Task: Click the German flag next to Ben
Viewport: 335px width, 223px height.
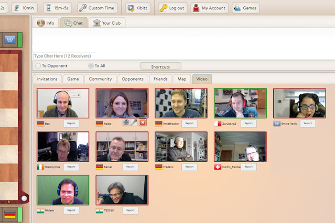Action: (40, 124)
